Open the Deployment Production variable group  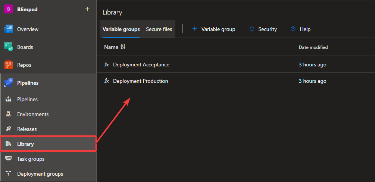click(140, 81)
